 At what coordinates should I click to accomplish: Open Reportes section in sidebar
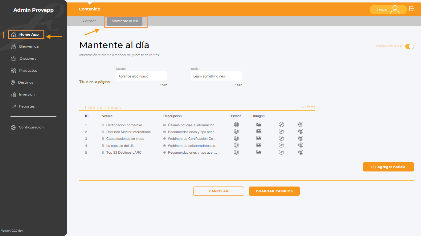[x=23, y=106]
